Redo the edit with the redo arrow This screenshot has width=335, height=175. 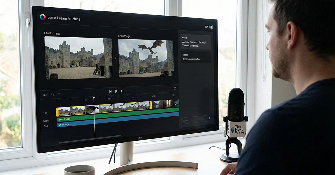click(x=58, y=94)
